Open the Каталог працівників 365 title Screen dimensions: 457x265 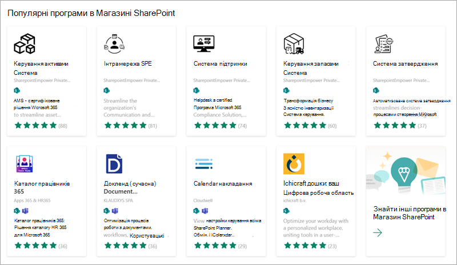click(42, 187)
